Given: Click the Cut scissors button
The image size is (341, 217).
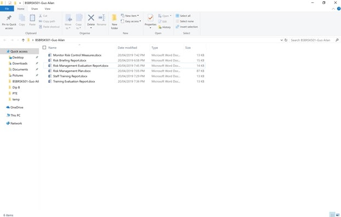Looking at the screenshot, I should pyautogui.click(x=43, y=16).
